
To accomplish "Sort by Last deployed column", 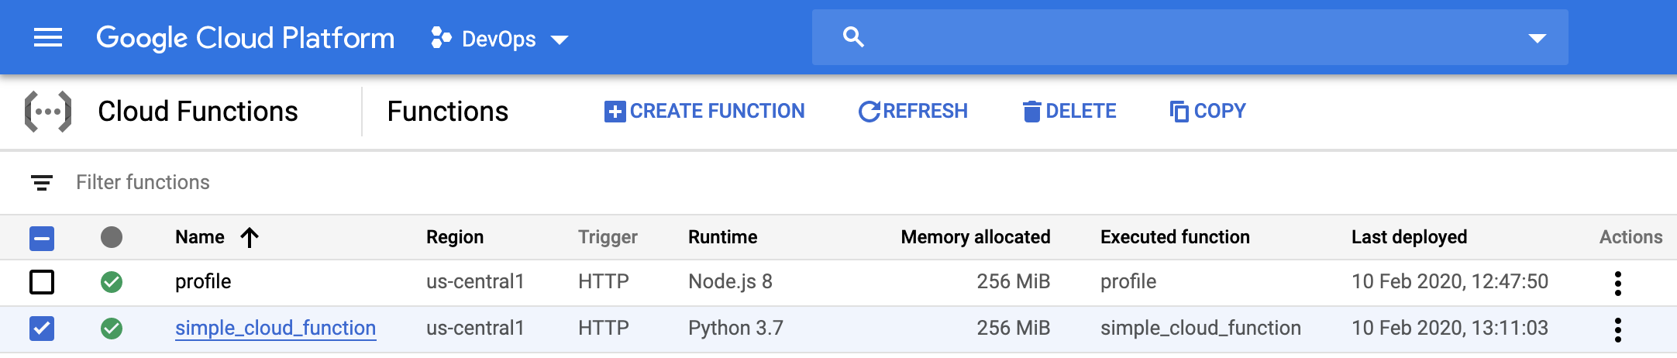I will [x=1410, y=237].
